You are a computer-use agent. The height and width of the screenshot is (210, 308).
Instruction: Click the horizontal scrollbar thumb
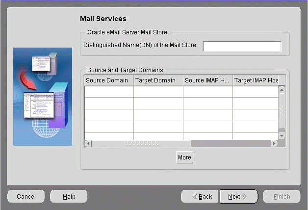(141, 144)
